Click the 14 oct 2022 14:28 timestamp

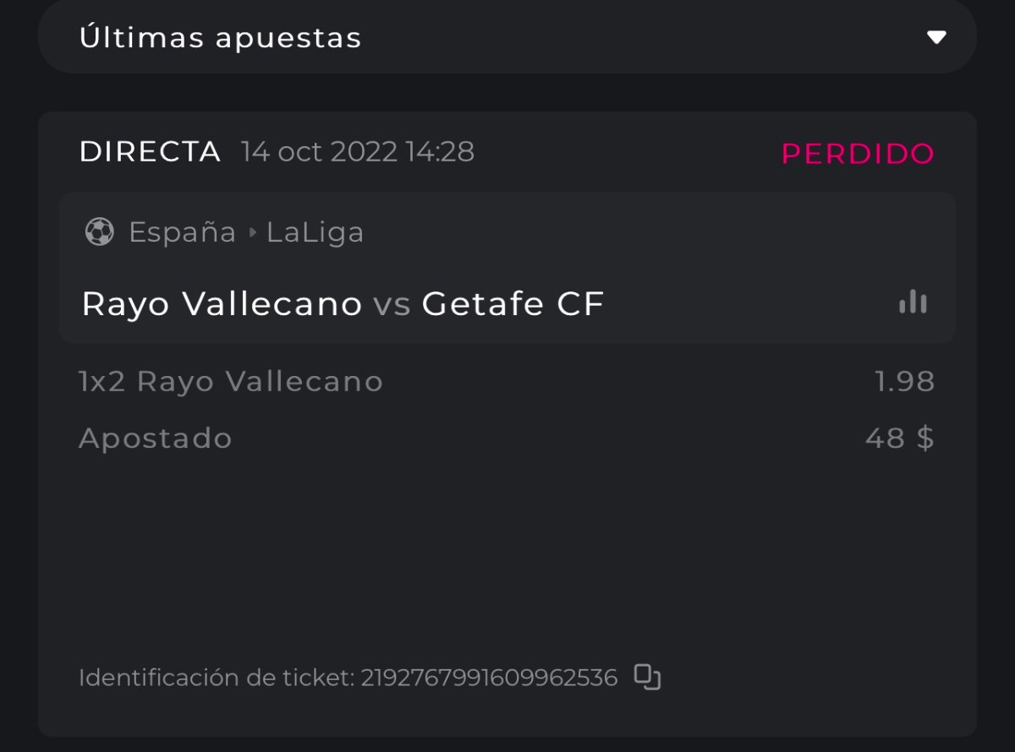click(357, 152)
